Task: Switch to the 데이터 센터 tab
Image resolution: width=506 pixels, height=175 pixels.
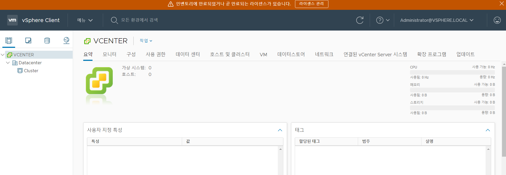Action: point(188,54)
